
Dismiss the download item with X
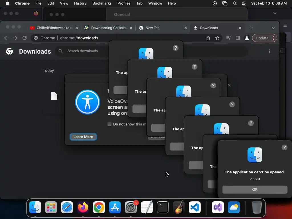tap(229, 85)
